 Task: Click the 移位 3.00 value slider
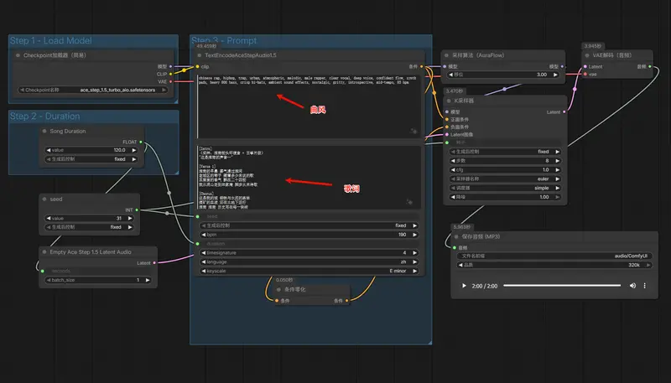click(503, 75)
